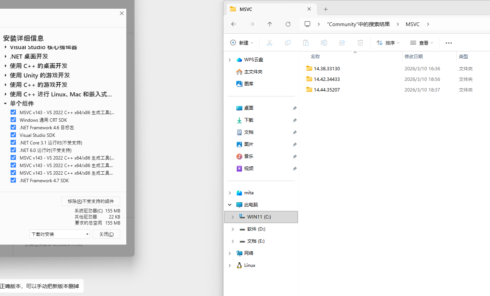
Task: Expand the Linux sidebar node
Action: [230, 265]
